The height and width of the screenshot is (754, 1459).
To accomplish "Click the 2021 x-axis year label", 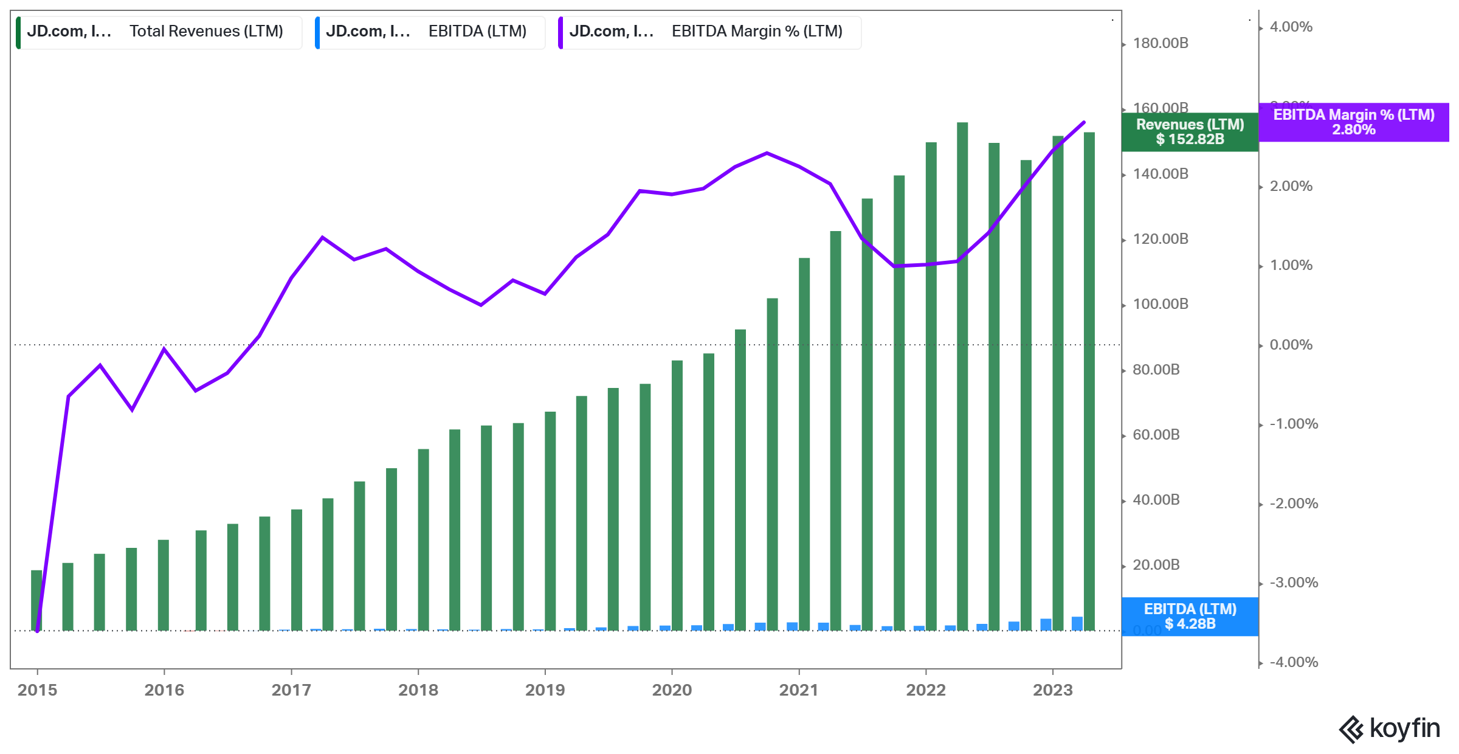I will 799,690.
